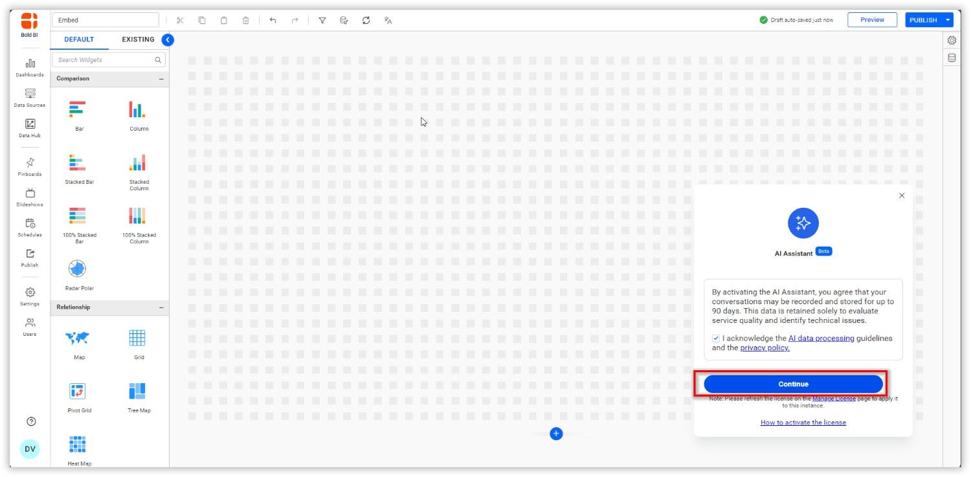971x477 pixels.
Task: Open Data Hub in the sidebar
Action: [30, 128]
